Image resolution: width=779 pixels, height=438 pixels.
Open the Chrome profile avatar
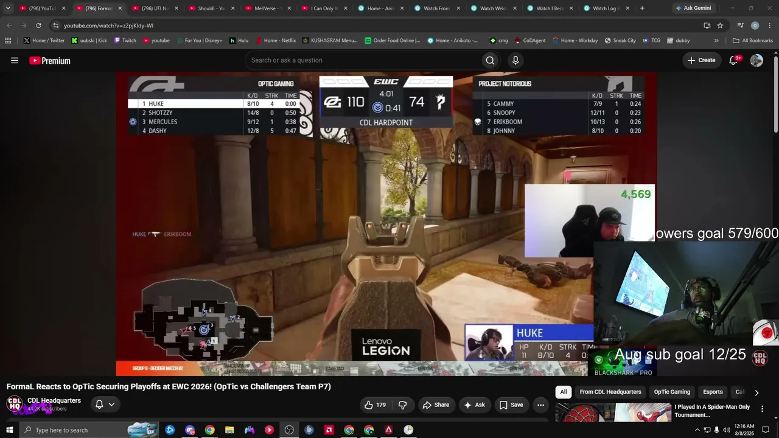pyautogui.click(x=755, y=26)
